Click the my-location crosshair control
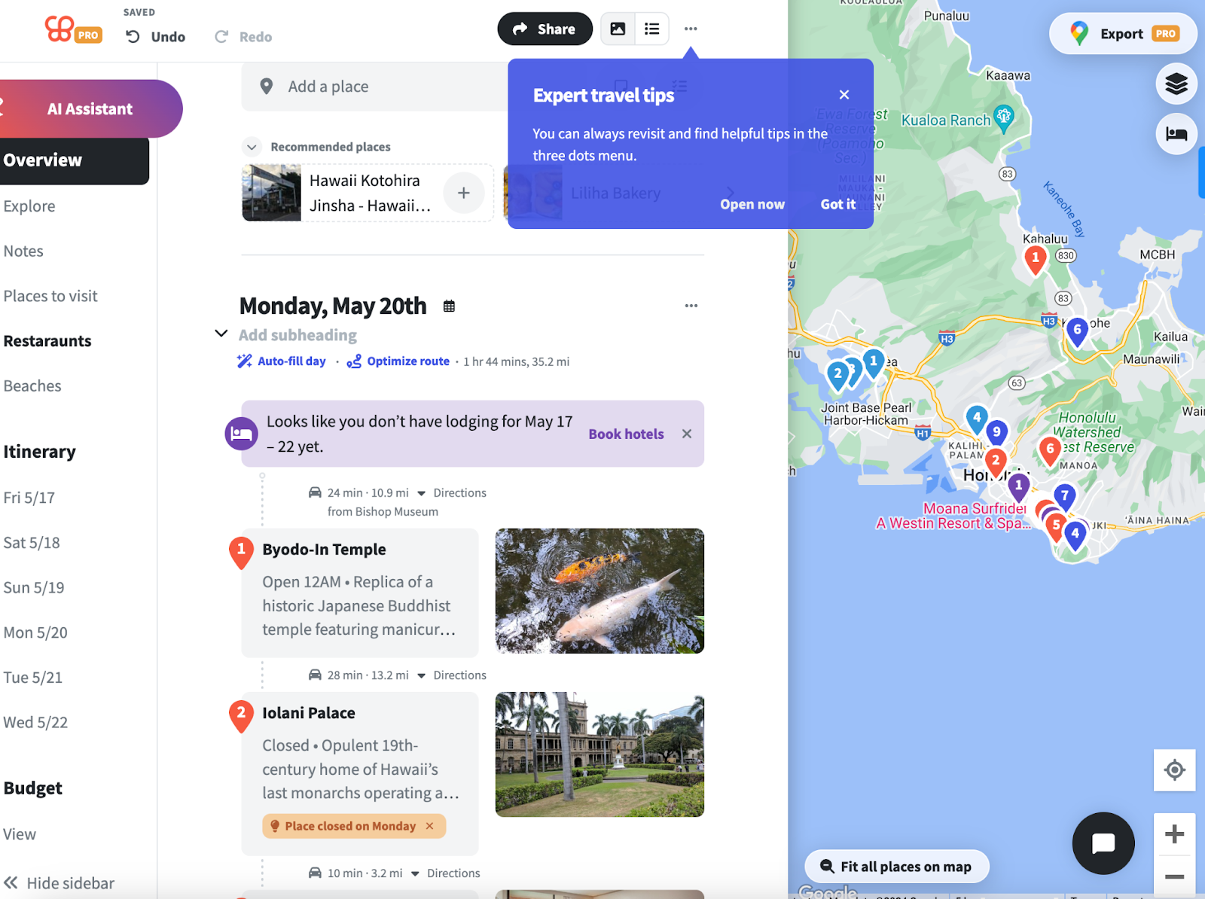 coord(1174,770)
